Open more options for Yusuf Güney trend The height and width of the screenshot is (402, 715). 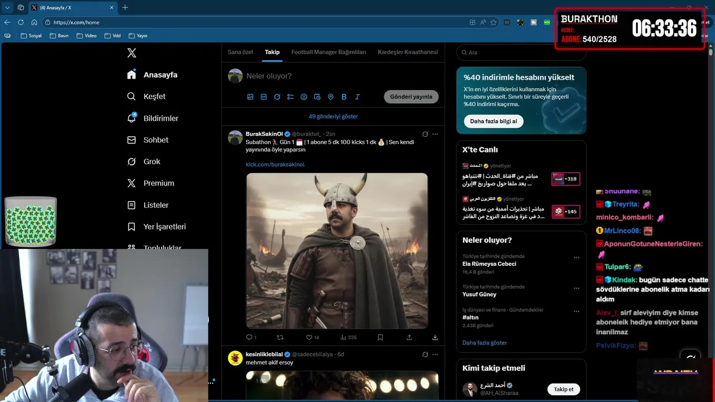click(576, 288)
